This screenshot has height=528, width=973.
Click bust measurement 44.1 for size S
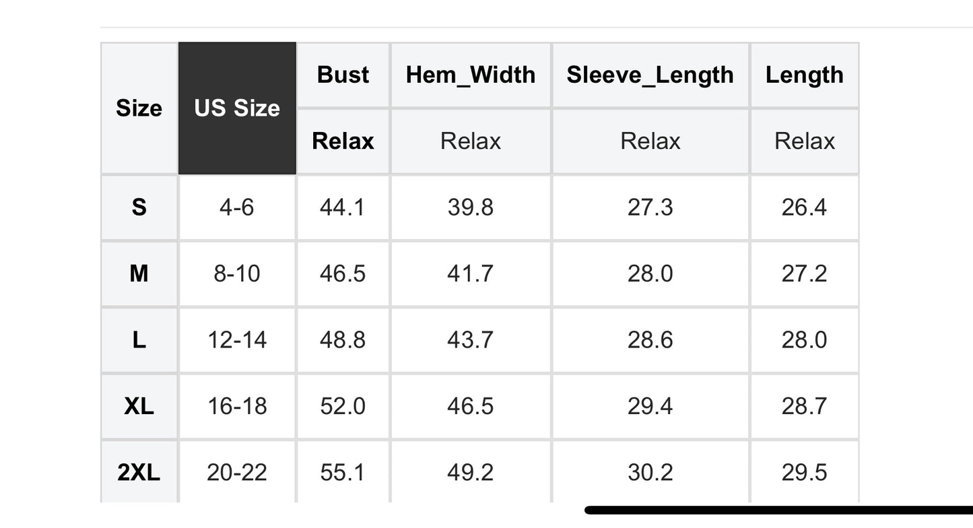(x=343, y=207)
